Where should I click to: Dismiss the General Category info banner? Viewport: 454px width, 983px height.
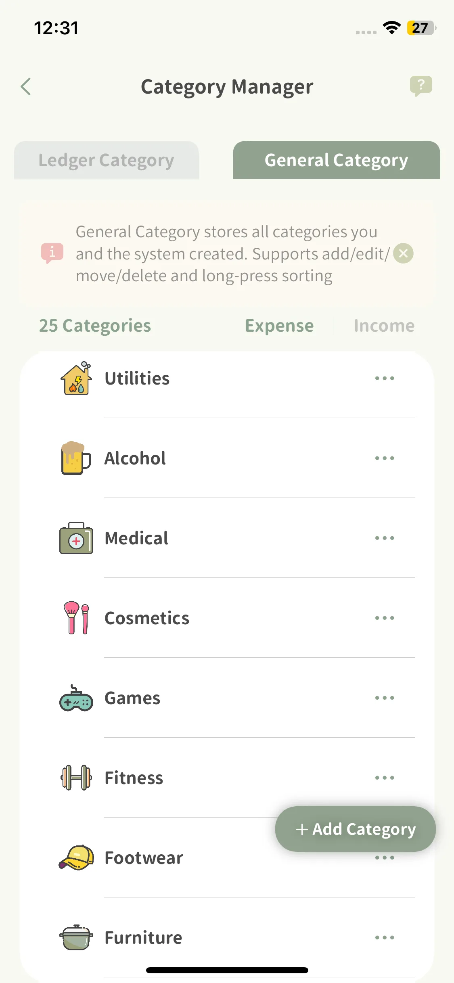403,253
